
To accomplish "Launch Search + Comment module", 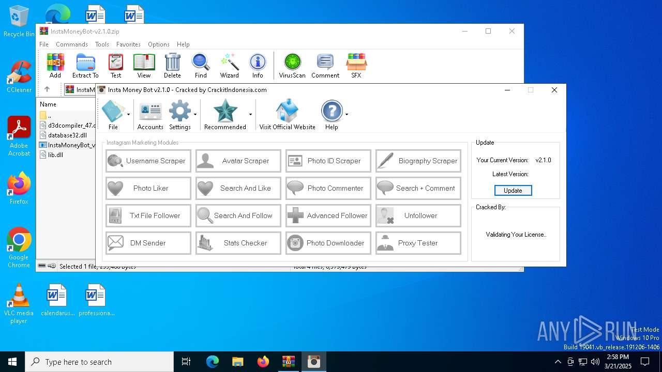I will [418, 188].
